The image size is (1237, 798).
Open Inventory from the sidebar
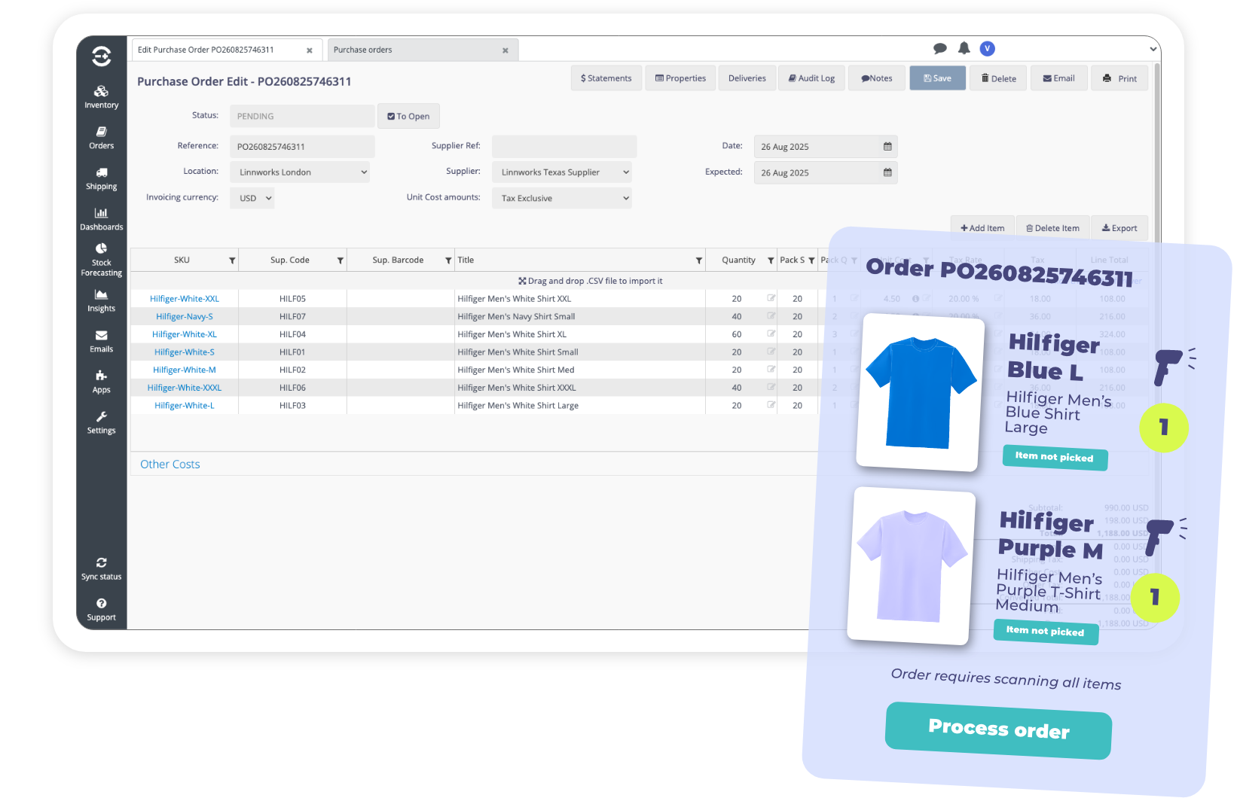(101, 97)
